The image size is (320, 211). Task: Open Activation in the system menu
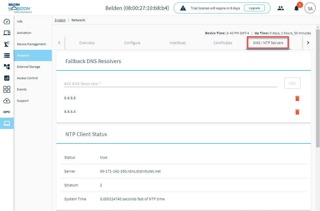pyautogui.click(x=33, y=33)
